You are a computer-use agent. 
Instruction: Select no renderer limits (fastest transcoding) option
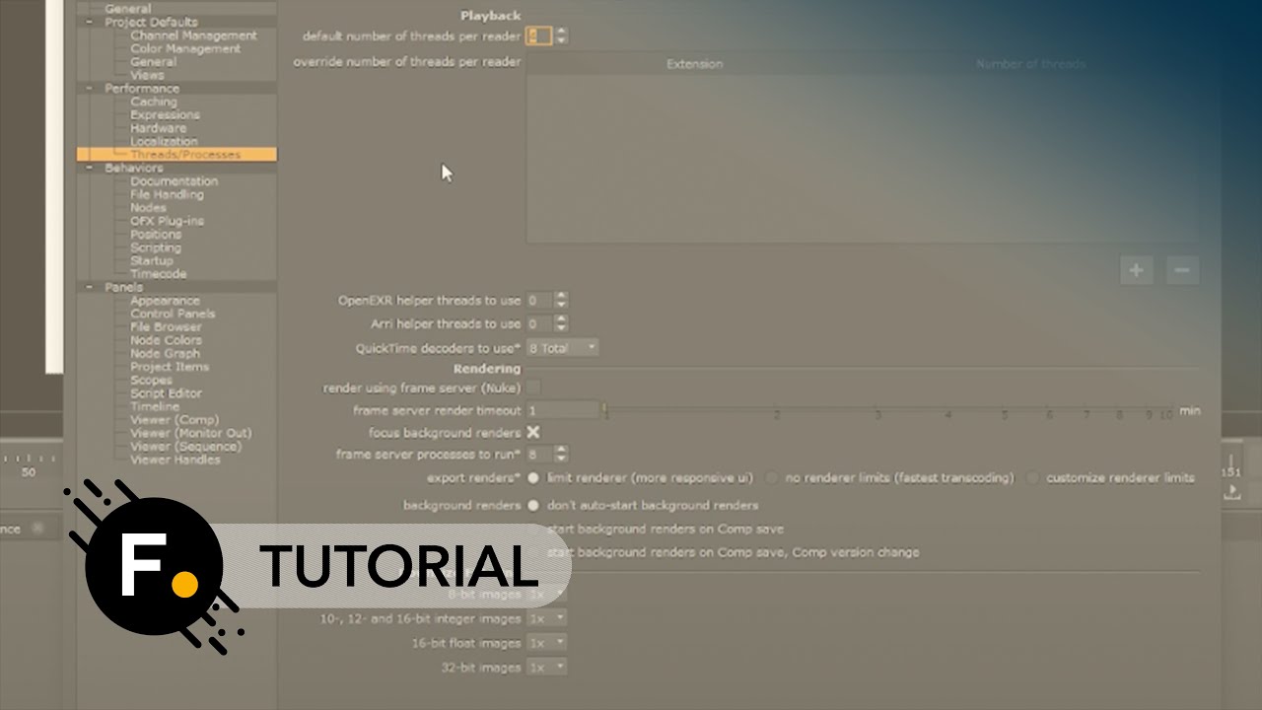pos(772,478)
